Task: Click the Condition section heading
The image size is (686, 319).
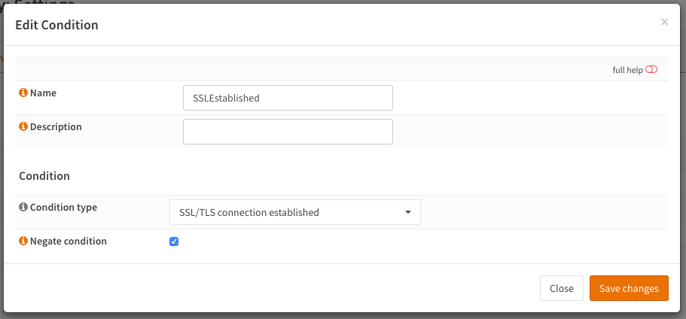Action: coord(44,175)
